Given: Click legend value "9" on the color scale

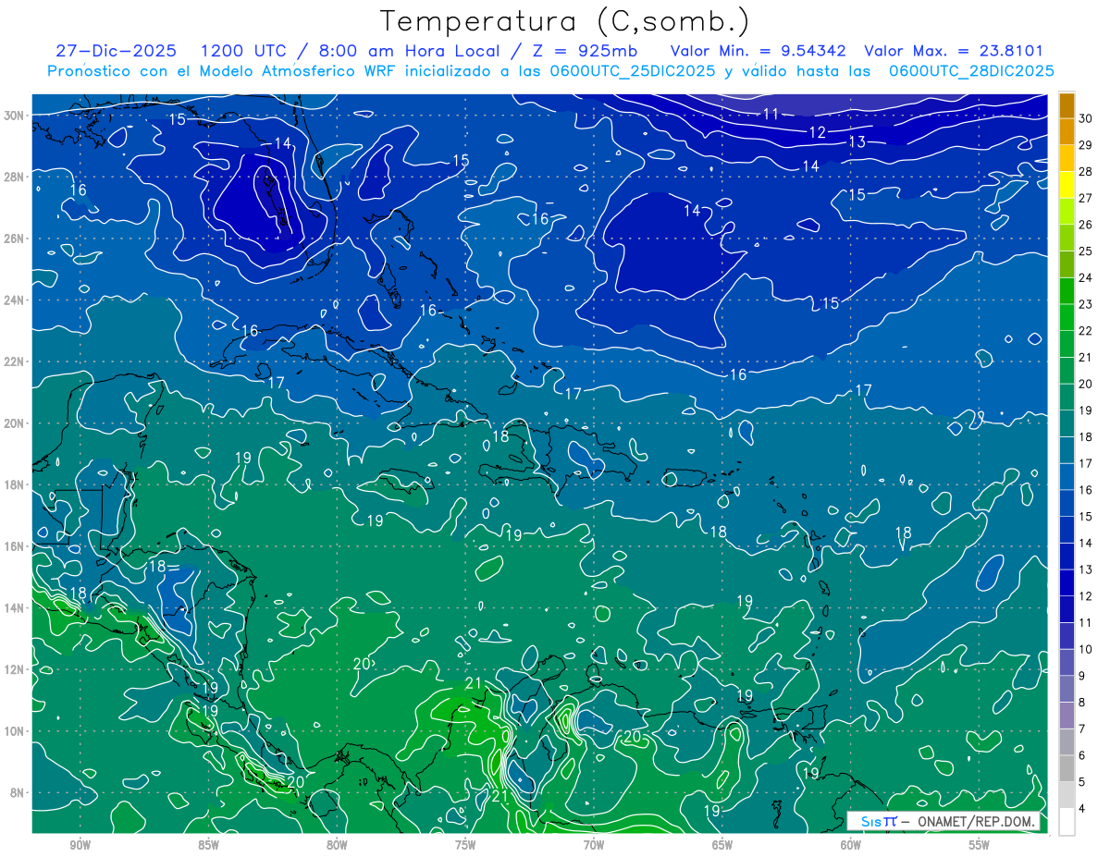Looking at the screenshot, I should 1083,676.
